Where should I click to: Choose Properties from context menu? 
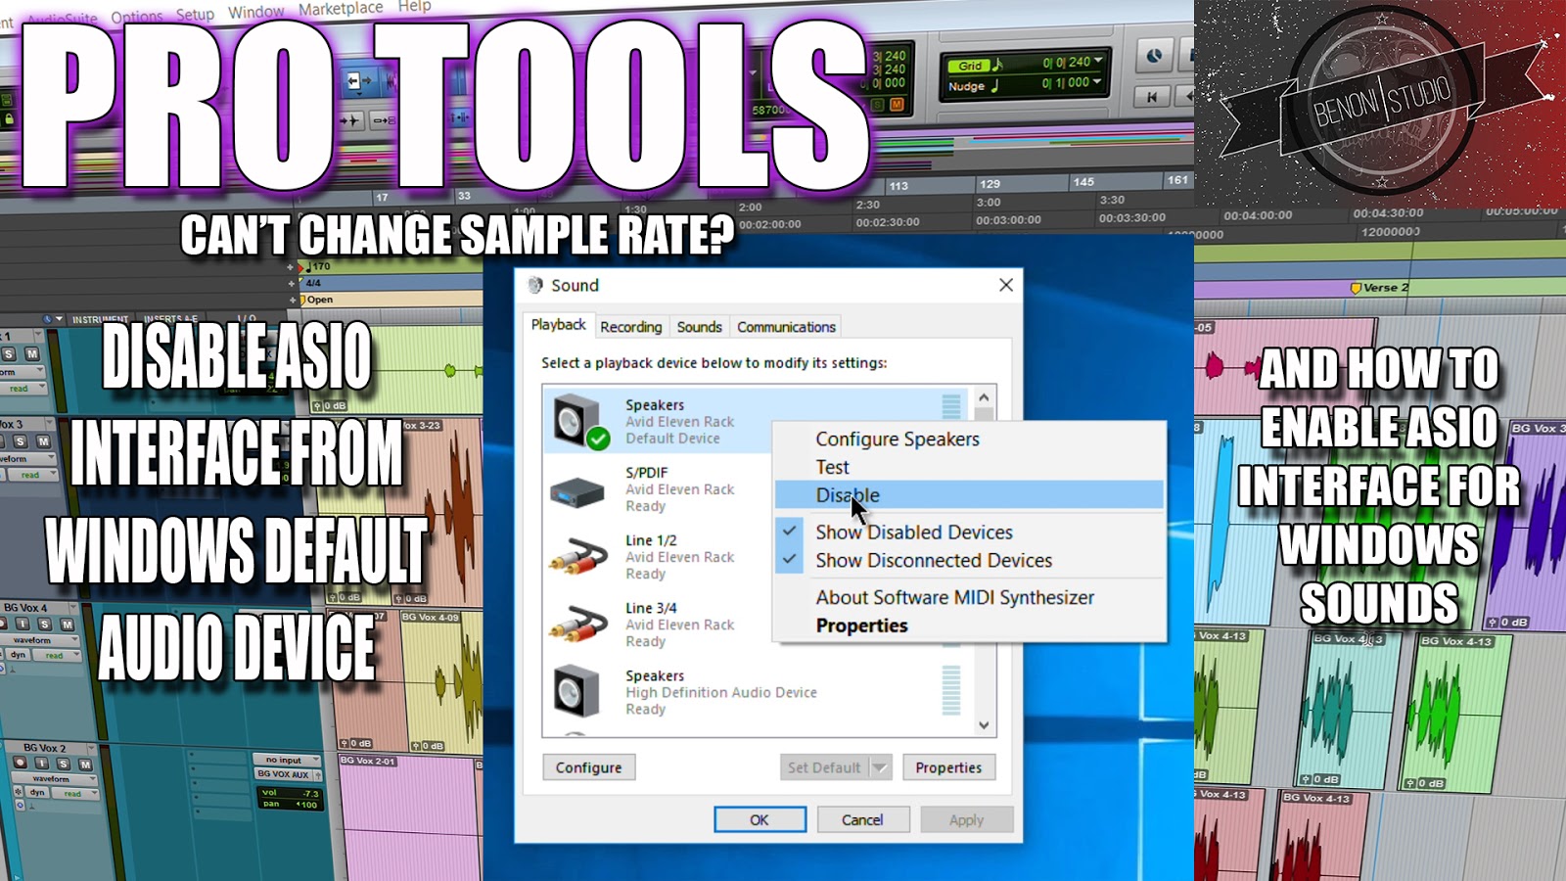(x=862, y=626)
